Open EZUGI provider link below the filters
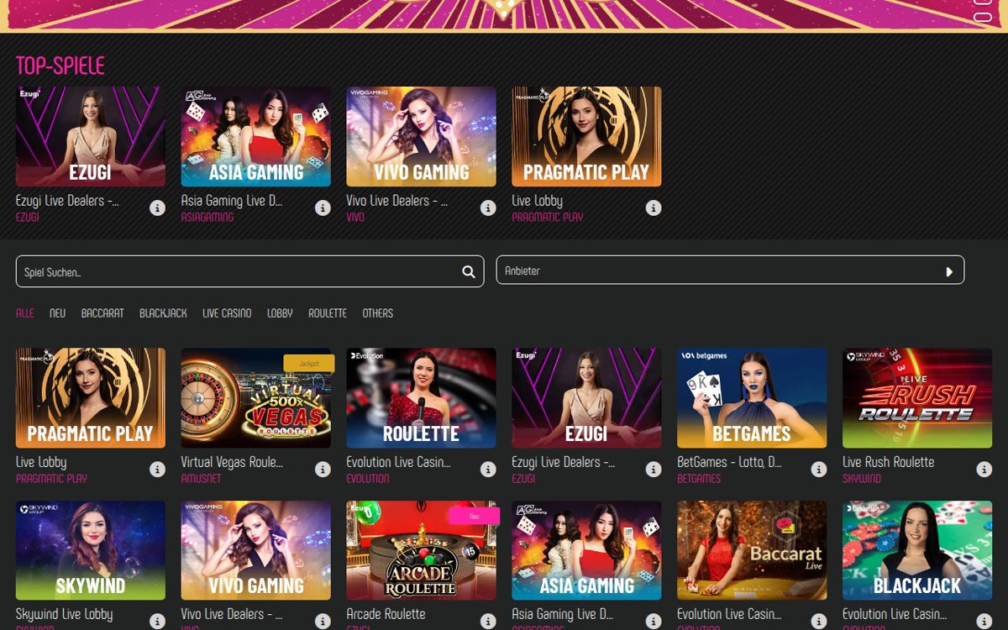This screenshot has width=1008, height=630. (x=524, y=478)
